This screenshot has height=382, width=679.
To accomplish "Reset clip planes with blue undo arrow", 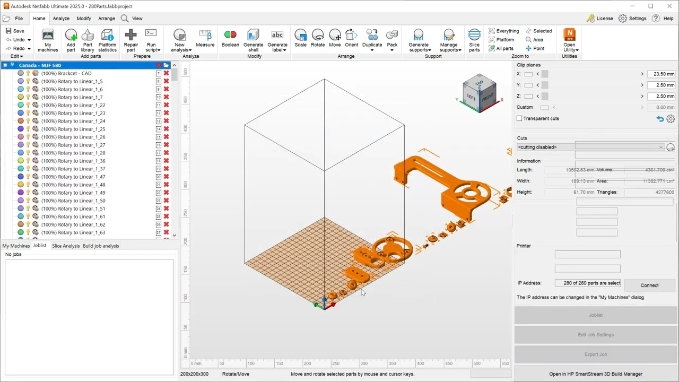I will 660,119.
